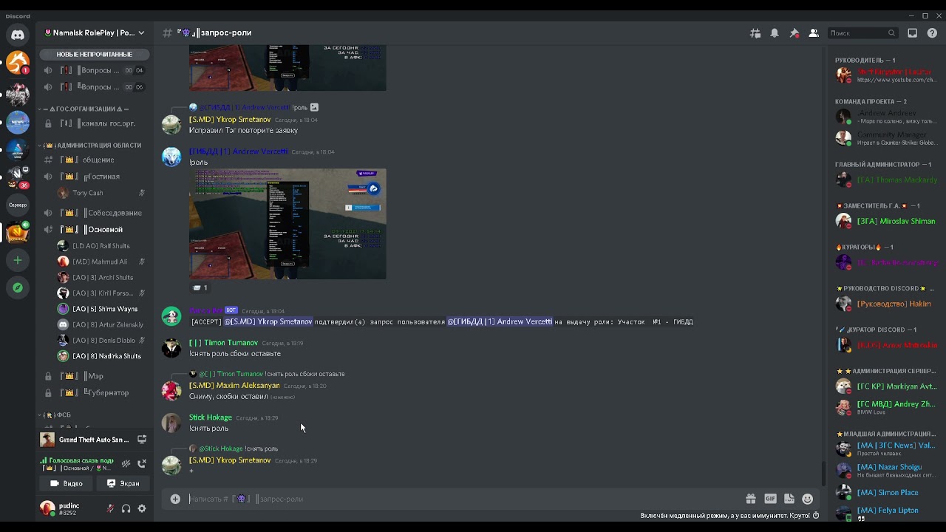This screenshot has height=532, width=946.
Task: Select the Основной voice channel
Action: [x=95, y=230]
